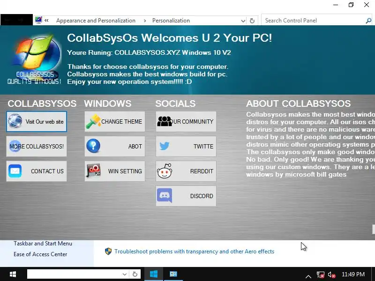Click the back navigation arrow
375x281 pixels.
pyautogui.click(x=7, y=20)
